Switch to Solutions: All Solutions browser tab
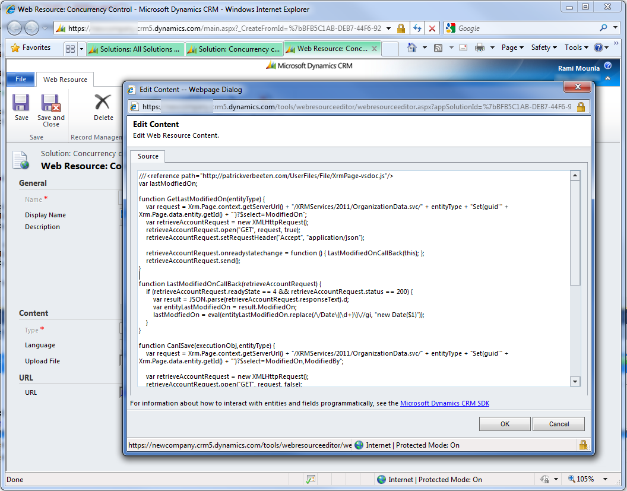The height and width of the screenshot is (491, 627). 135,49
